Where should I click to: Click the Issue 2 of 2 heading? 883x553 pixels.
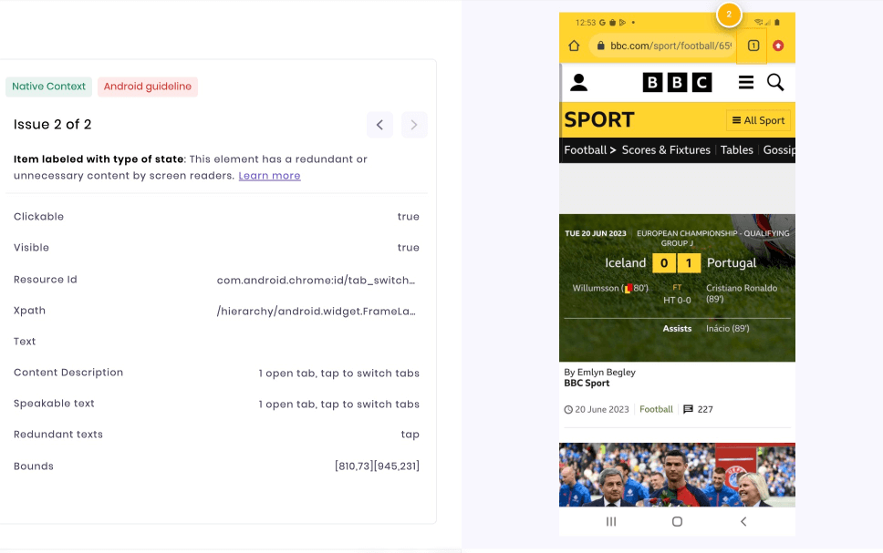coord(52,124)
